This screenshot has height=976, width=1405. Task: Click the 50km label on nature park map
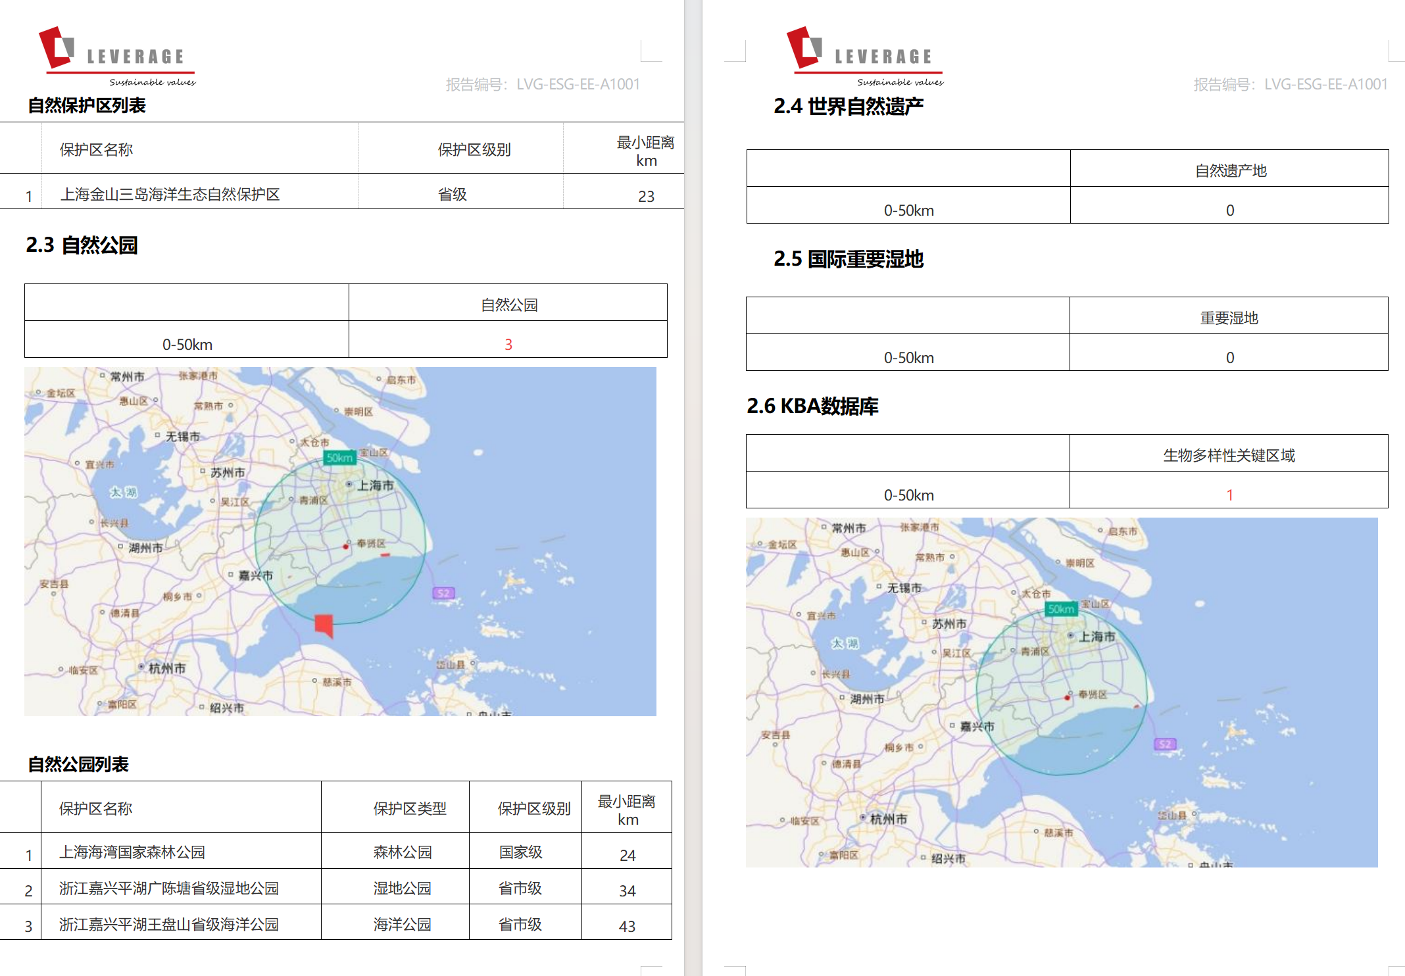[x=339, y=458]
